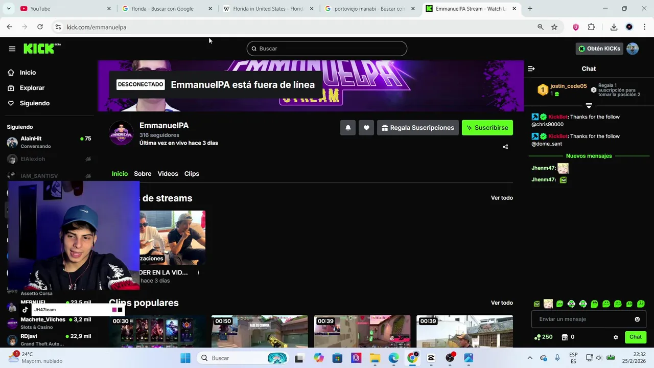Click the Buscar search field on Kick
The width and height of the screenshot is (654, 368).
[x=327, y=49]
